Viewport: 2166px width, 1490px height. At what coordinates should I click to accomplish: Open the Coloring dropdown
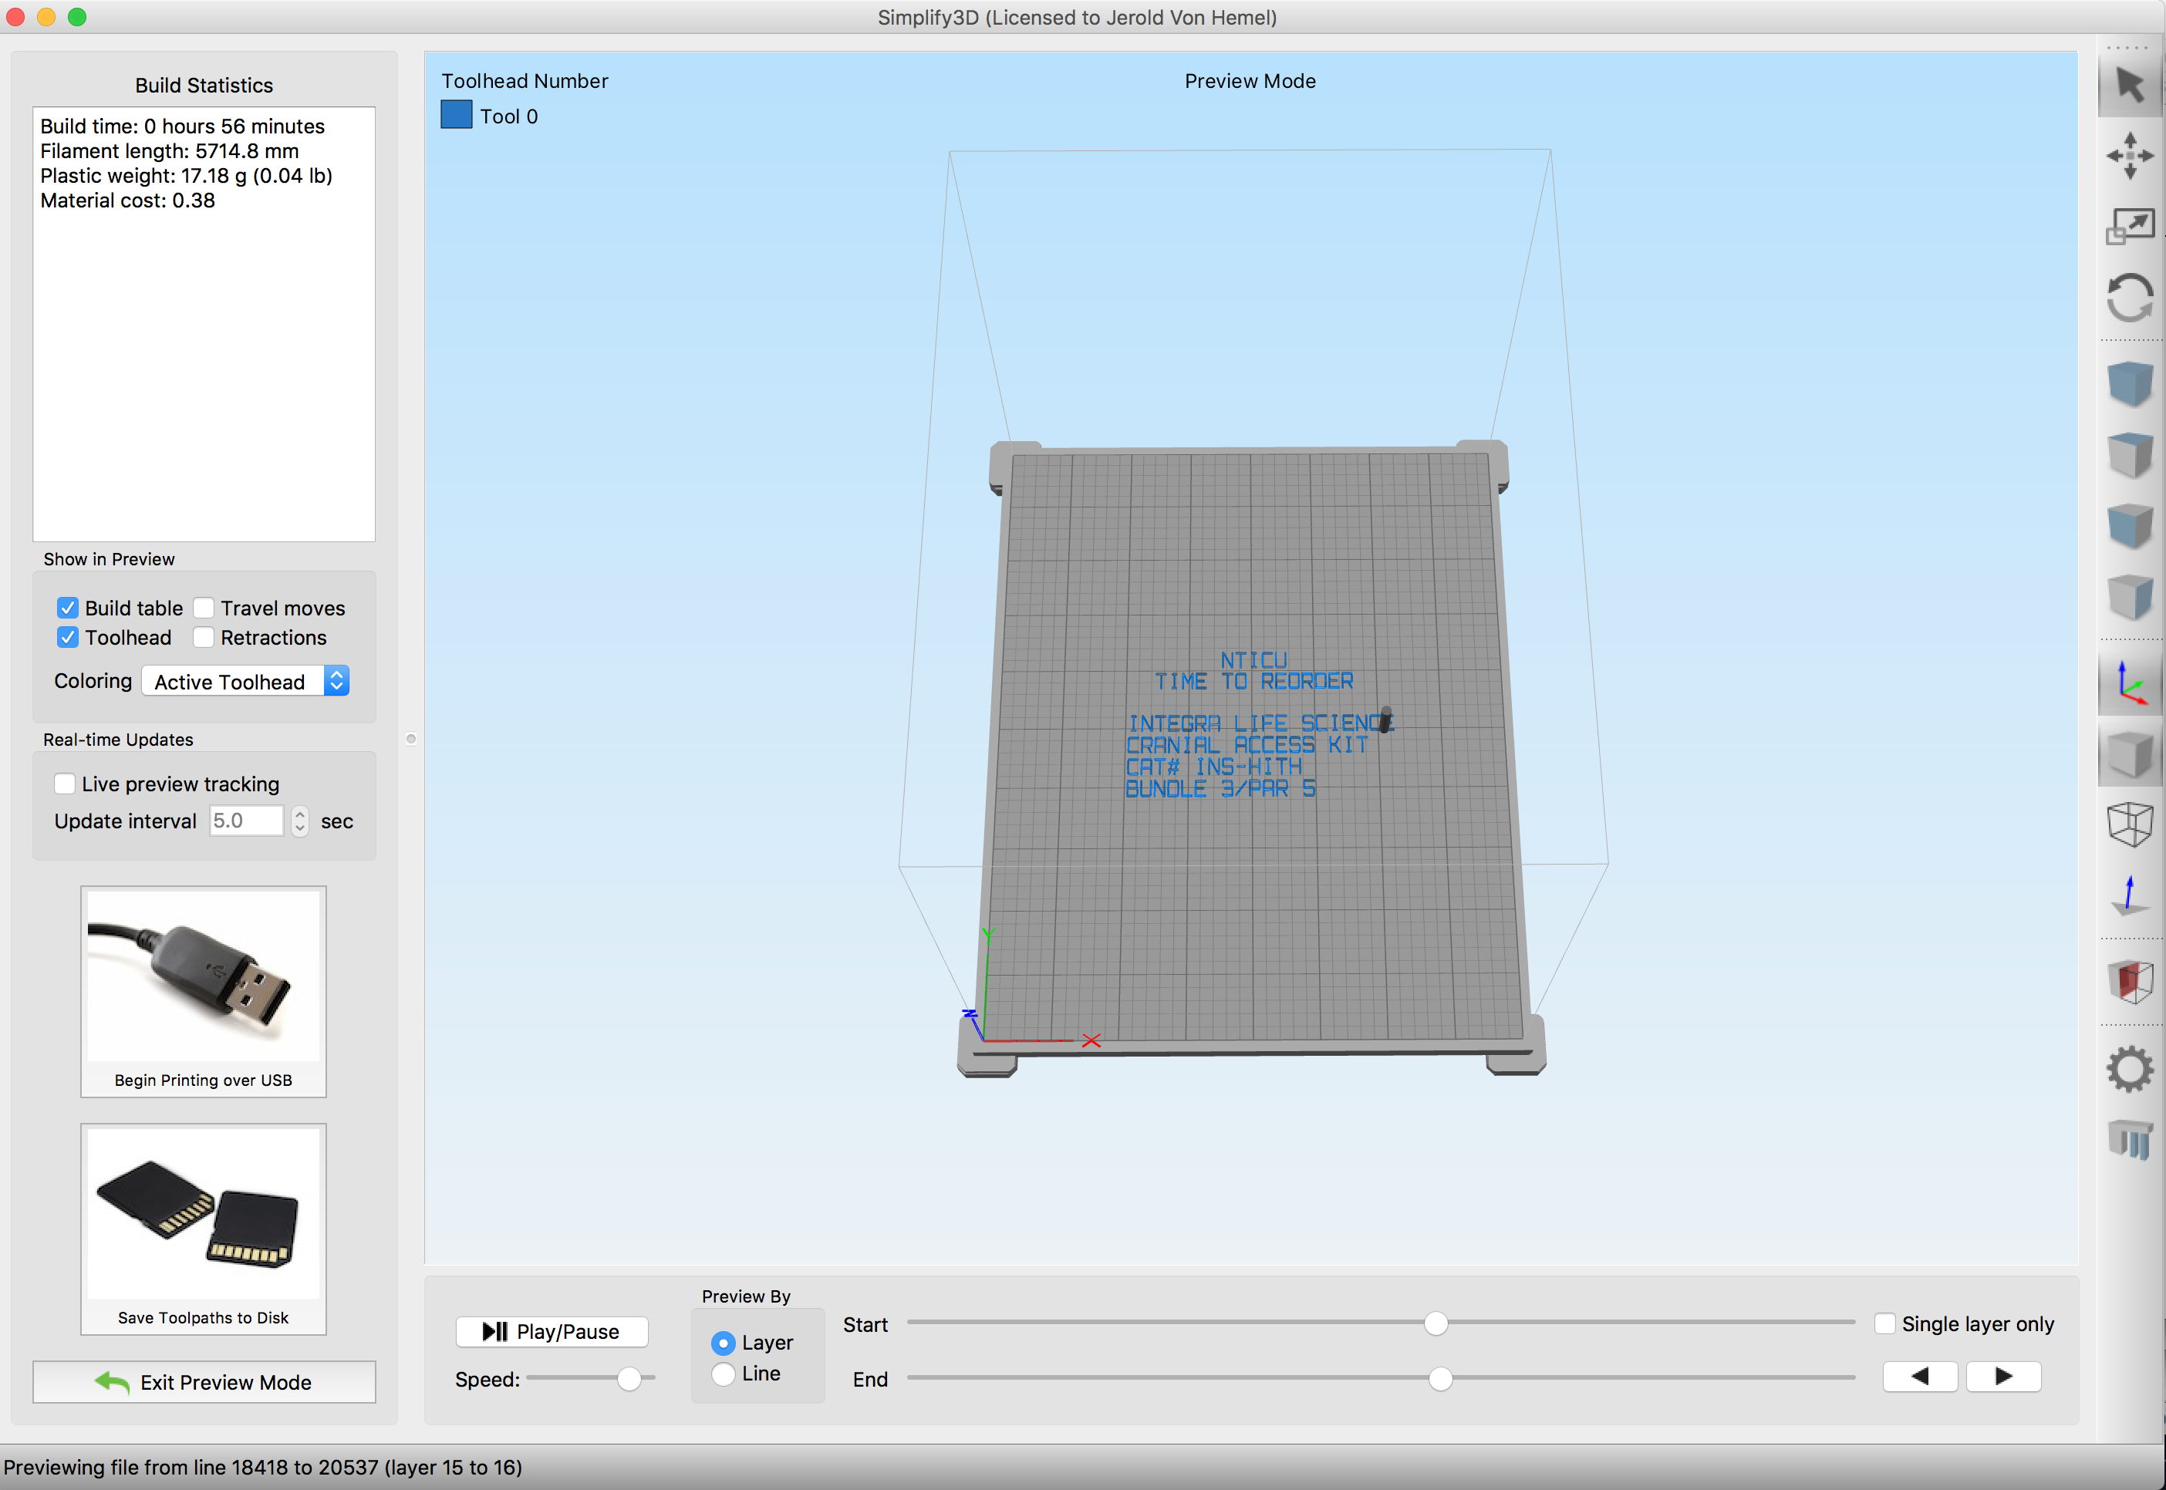[245, 682]
